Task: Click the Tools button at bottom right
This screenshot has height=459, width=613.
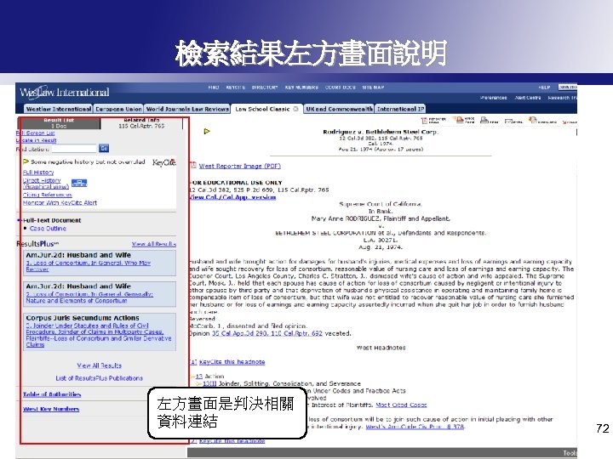Action: 570,453
